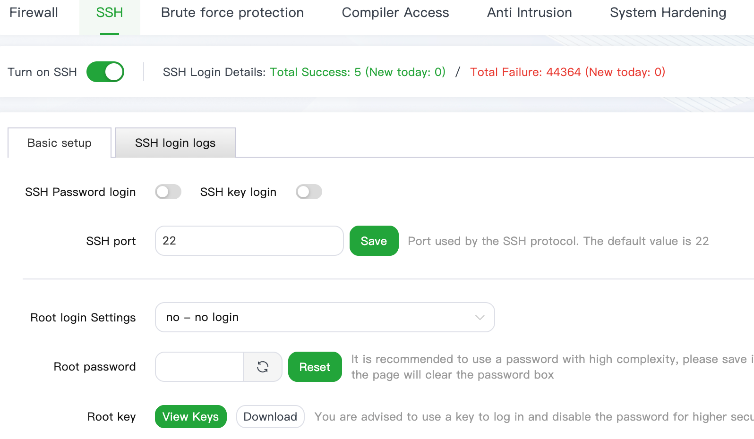Click the View Keys button

tap(190, 417)
